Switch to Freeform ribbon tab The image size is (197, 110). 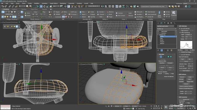pos(14,9)
